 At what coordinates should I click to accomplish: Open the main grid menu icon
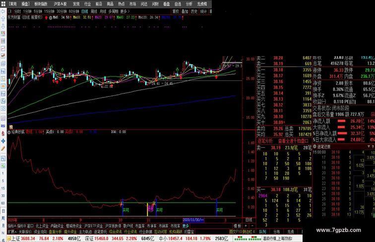[3, 3]
